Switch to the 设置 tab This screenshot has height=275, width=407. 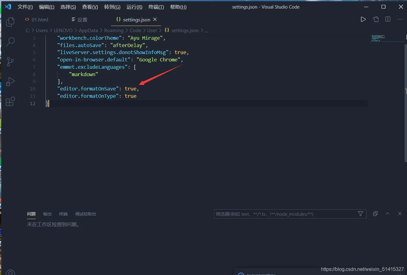[80, 20]
